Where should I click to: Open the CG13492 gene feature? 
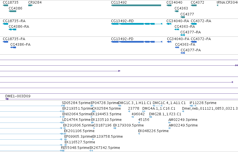(136, 5)
